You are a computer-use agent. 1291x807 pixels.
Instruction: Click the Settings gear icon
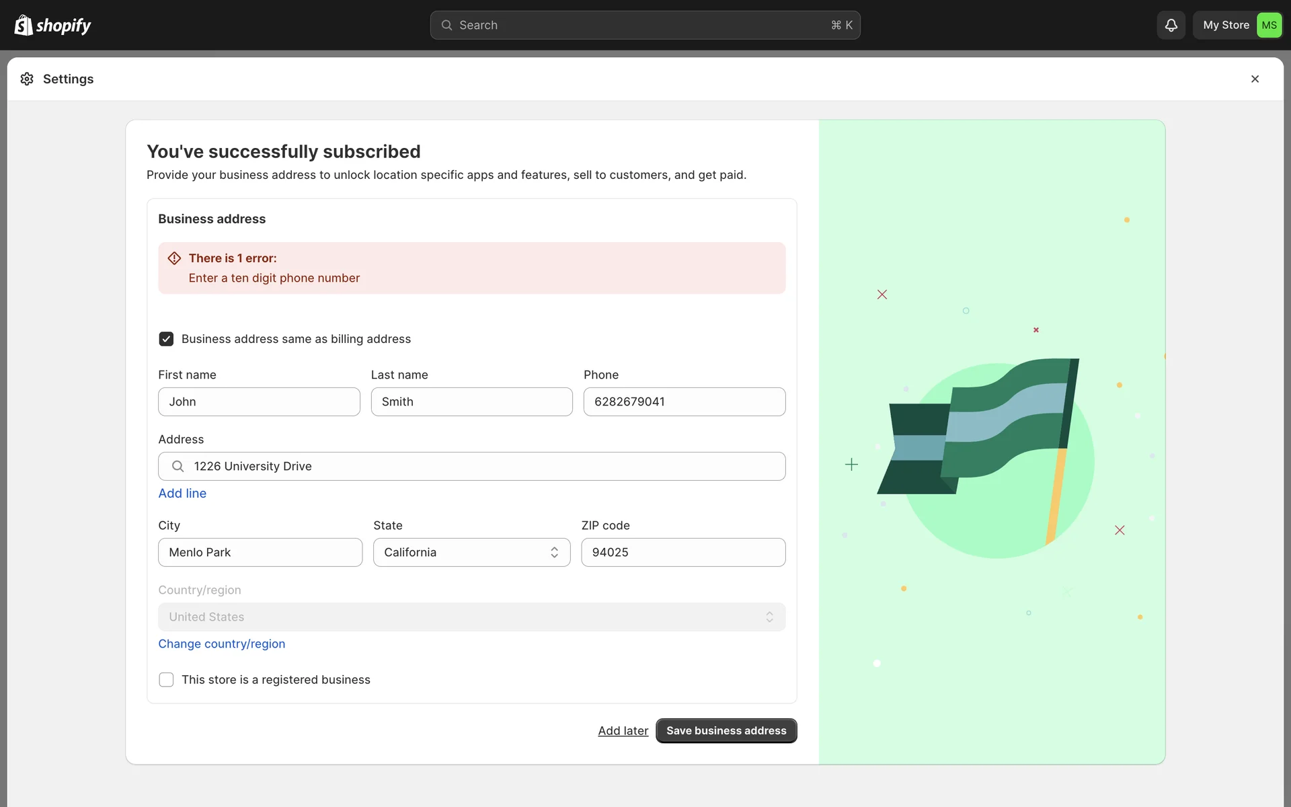(x=27, y=79)
